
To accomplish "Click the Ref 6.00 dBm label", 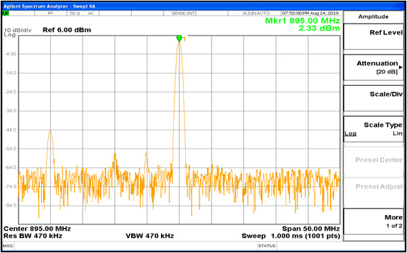I will tap(67, 30).
